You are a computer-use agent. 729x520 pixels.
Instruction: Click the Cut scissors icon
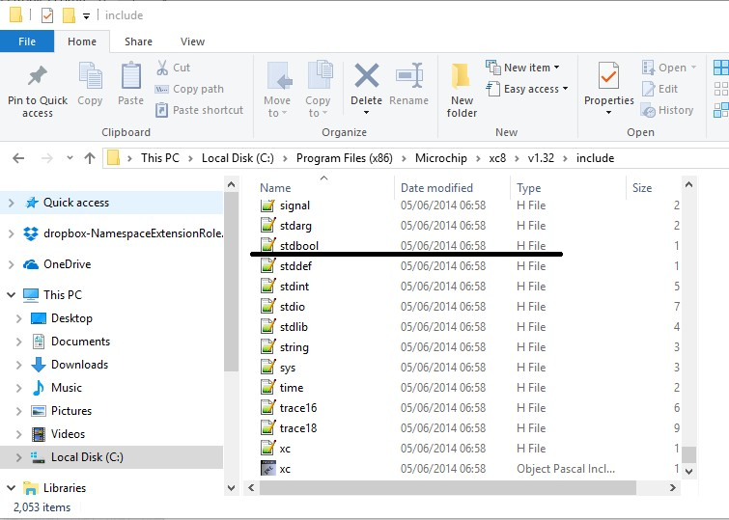pyautogui.click(x=162, y=68)
